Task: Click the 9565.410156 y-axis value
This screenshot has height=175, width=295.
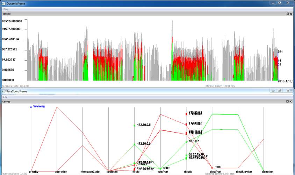Action: tap(10, 39)
